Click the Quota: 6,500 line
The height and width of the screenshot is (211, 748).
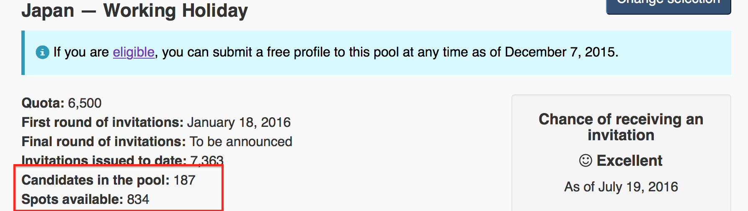(62, 103)
